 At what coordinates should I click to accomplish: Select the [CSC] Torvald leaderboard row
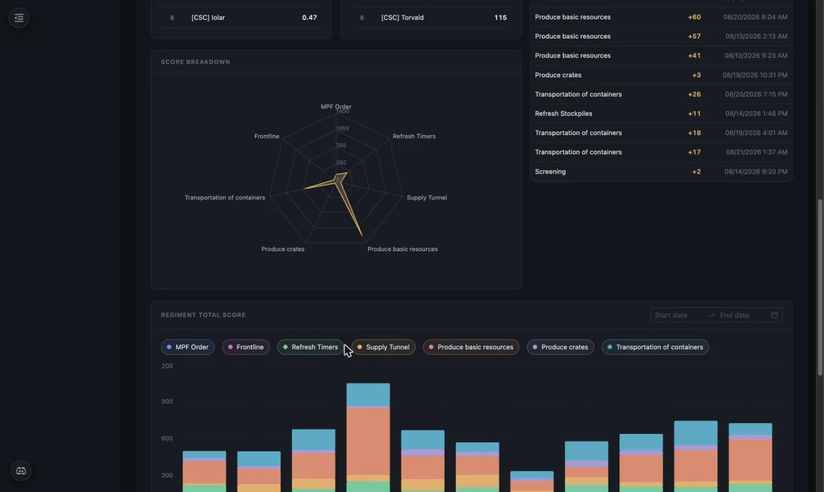tap(431, 18)
